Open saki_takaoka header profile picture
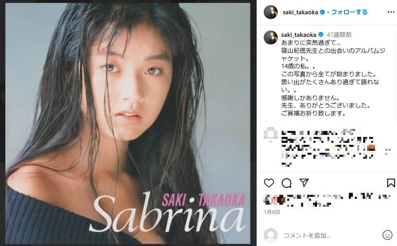 (x=271, y=12)
